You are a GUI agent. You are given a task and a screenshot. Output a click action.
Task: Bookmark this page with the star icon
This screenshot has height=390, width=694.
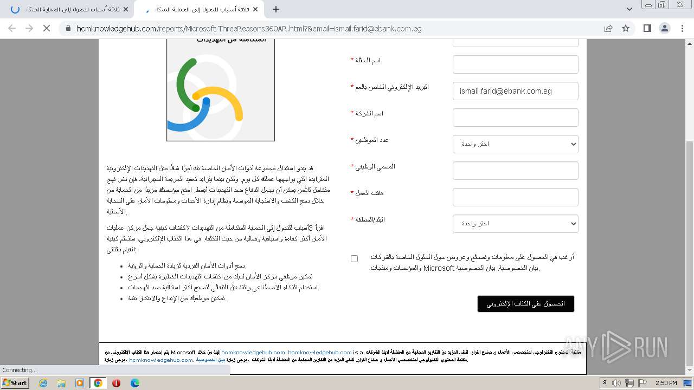pos(626,29)
